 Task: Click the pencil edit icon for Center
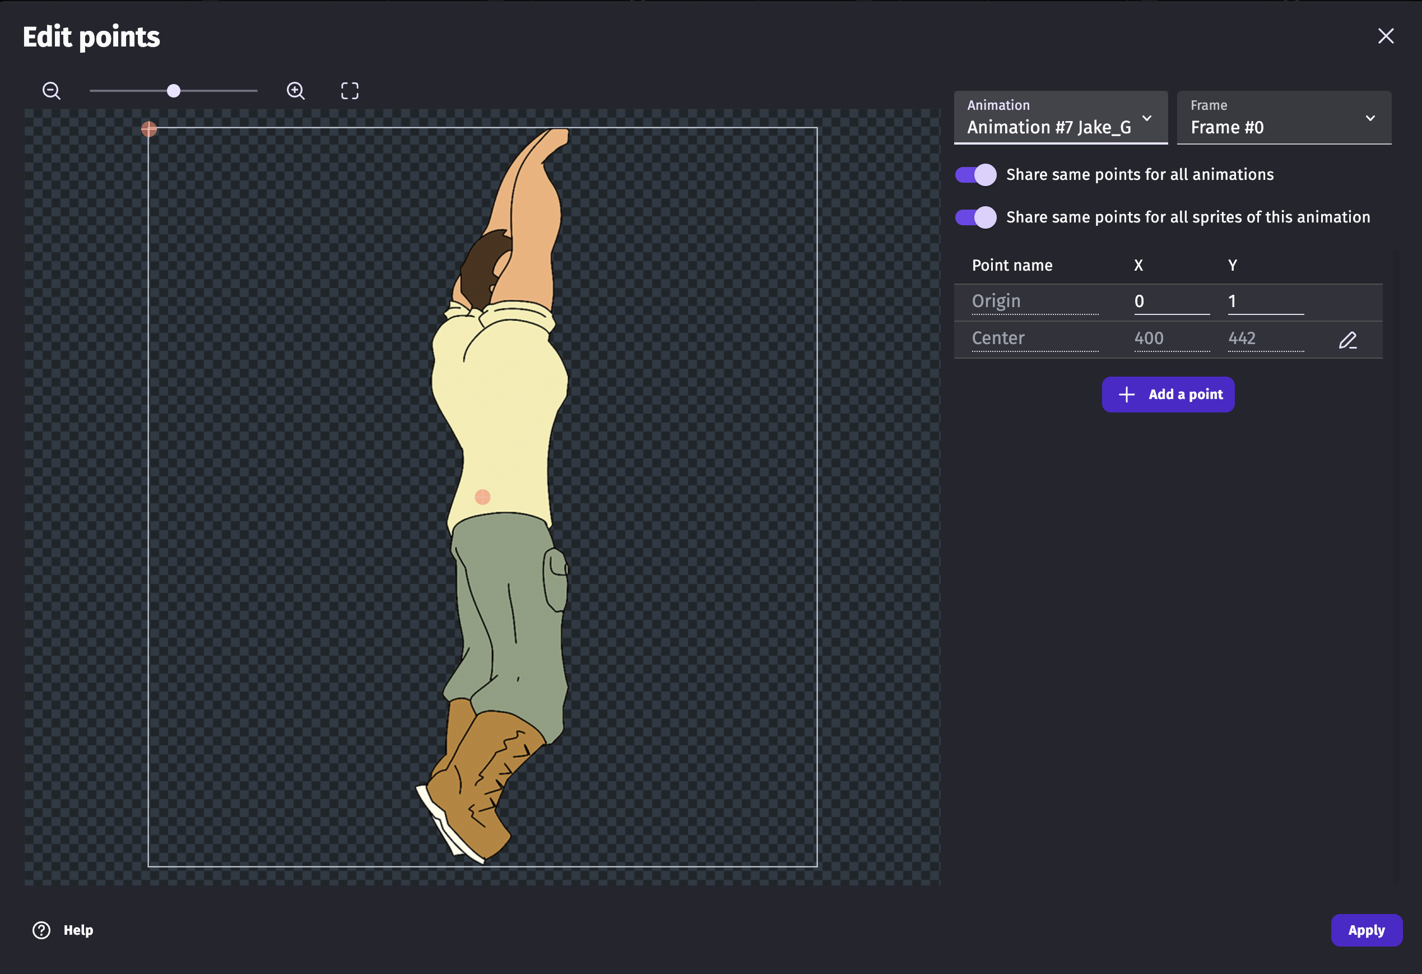tap(1347, 340)
